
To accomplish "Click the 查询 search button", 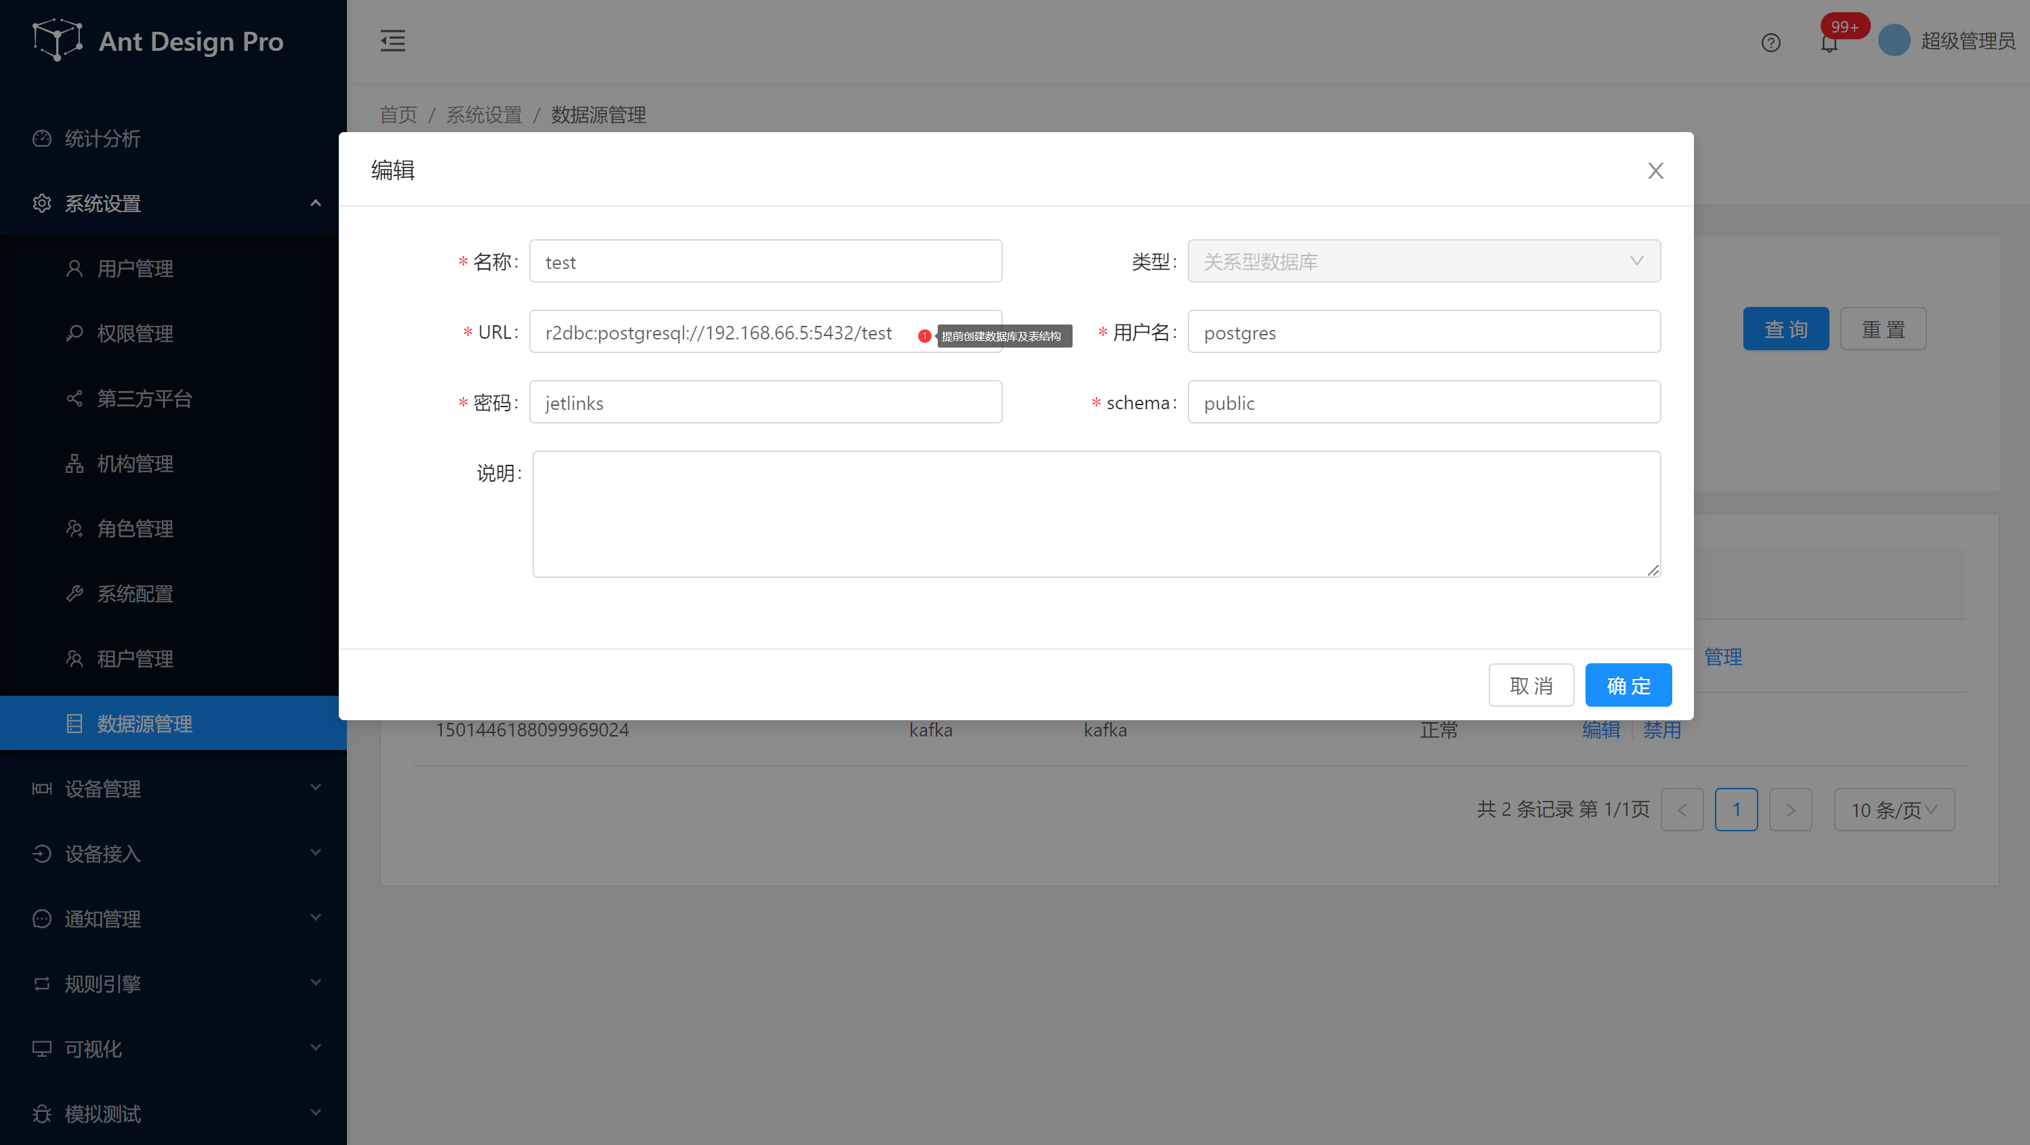I will point(1785,329).
